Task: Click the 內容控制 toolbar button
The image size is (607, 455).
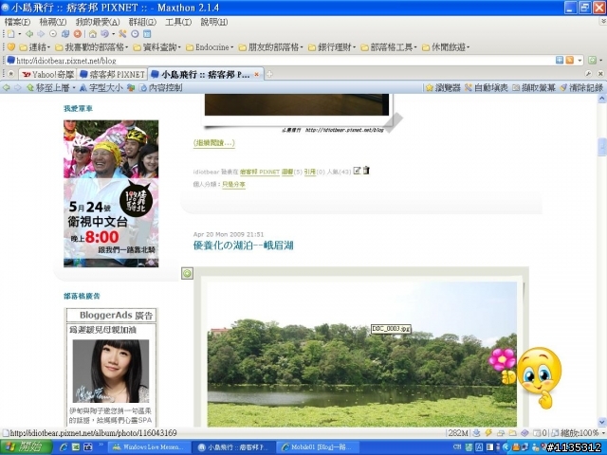Action: (x=160, y=88)
